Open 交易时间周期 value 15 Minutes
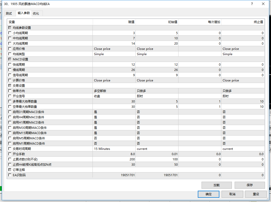 click(x=114, y=149)
